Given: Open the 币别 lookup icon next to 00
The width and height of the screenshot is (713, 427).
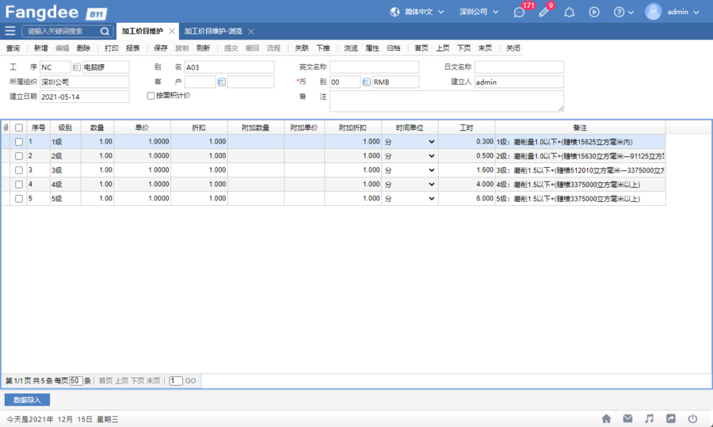Looking at the screenshot, I should pos(366,82).
